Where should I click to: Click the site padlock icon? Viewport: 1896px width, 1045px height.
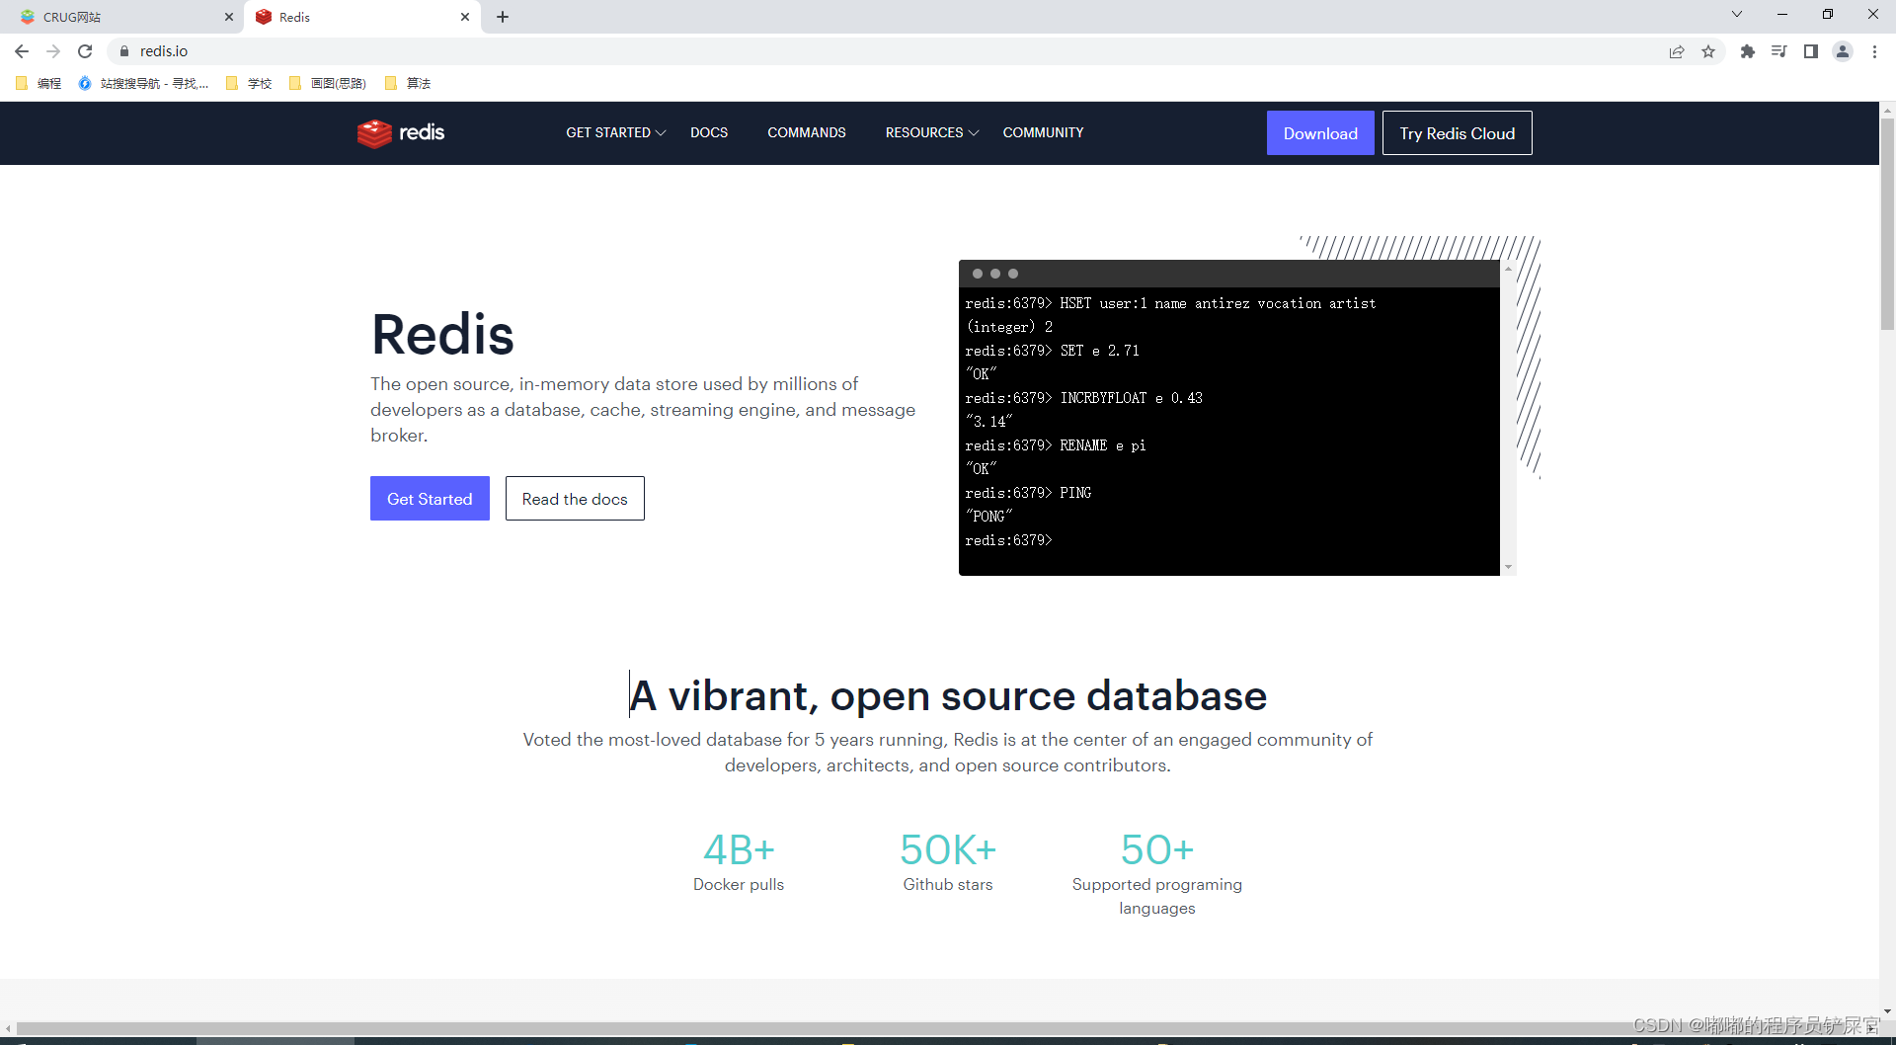pos(124,51)
